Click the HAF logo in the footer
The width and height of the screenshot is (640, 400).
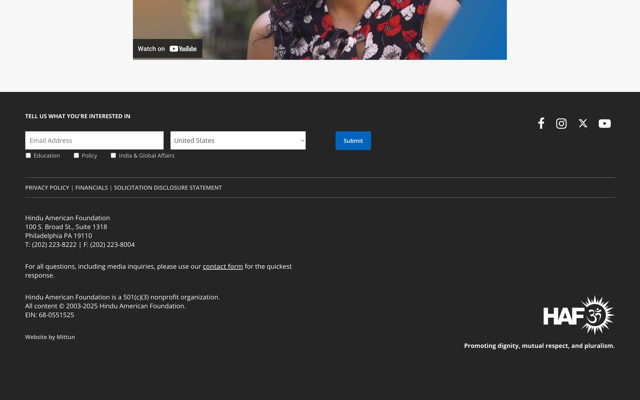pyautogui.click(x=579, y=315)
